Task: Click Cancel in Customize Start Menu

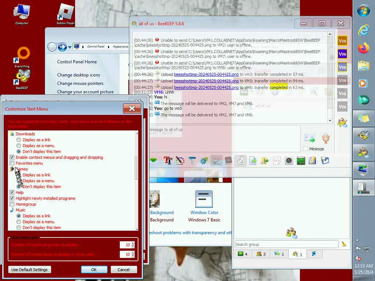Action: 124,270
